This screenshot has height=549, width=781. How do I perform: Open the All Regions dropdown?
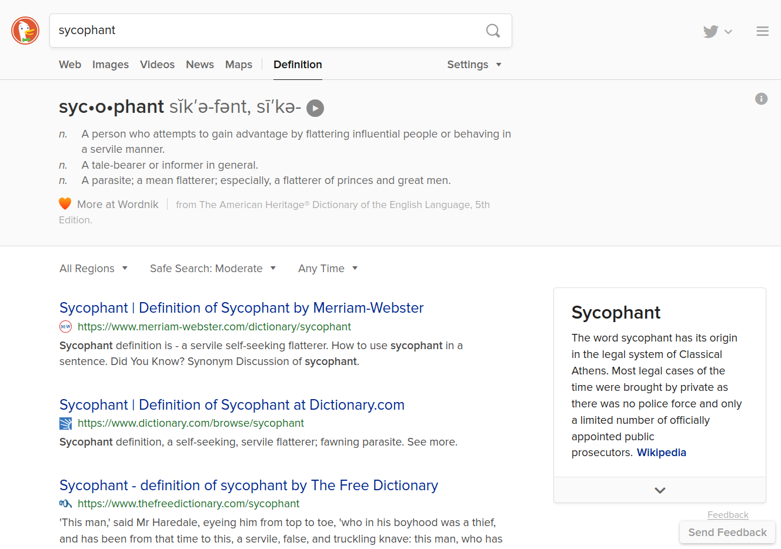(94, 269)
